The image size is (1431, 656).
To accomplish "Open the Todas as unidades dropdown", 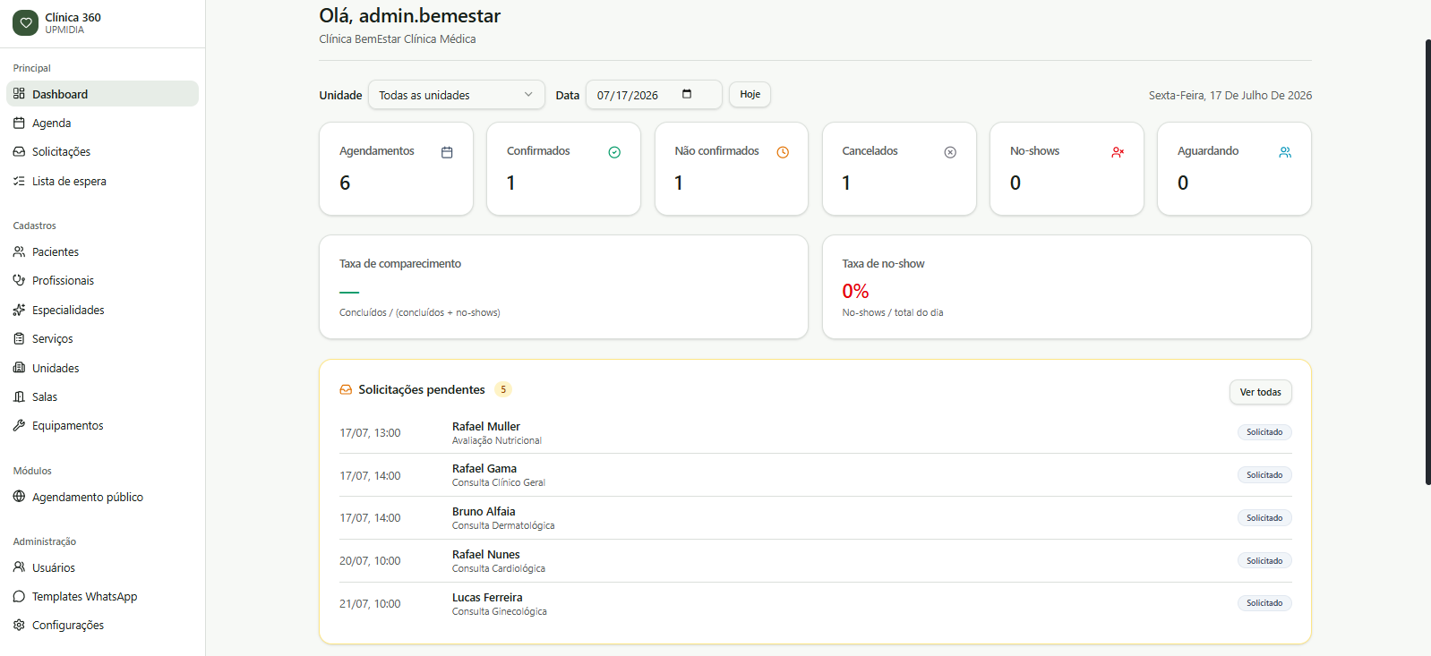I will pos(457,95).
